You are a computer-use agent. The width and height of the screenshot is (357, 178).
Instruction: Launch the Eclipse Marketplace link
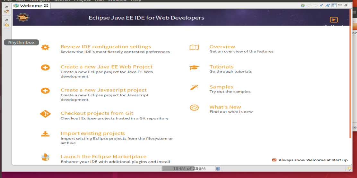[103, 157]
